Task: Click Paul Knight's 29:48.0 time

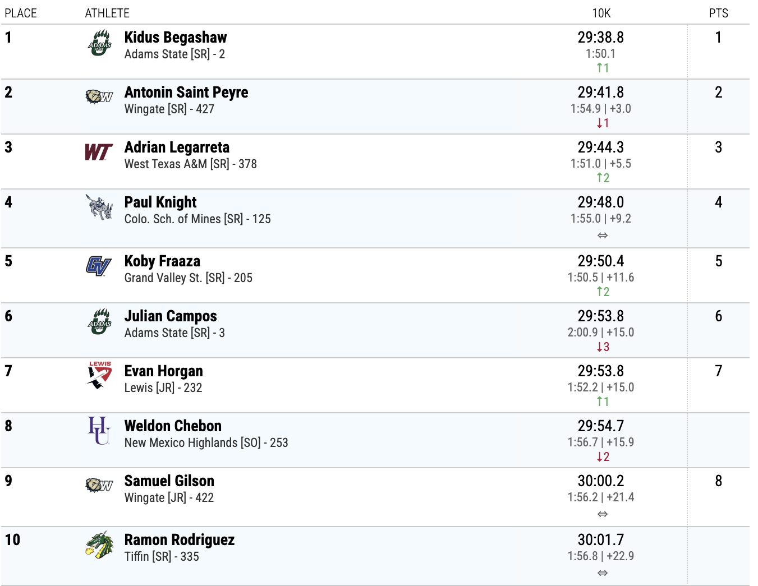Action: 600,202
